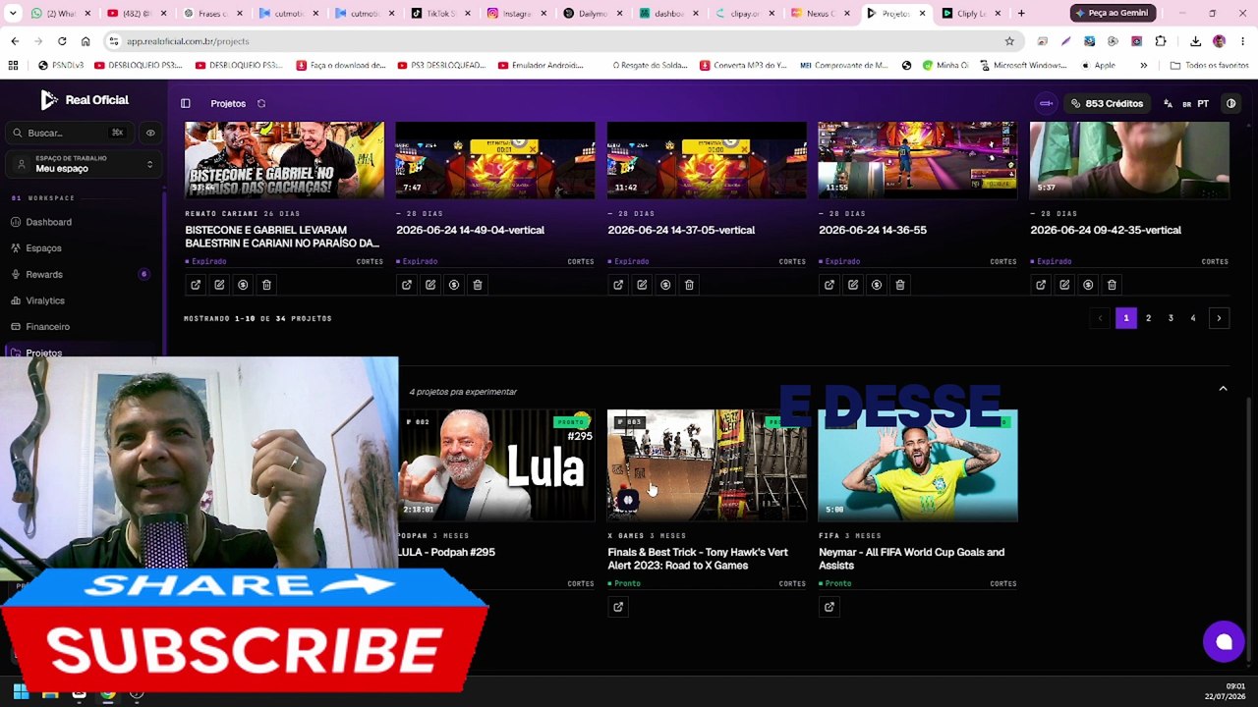Delete the 09-42-35-vertical project
This screenshot has width=1258, height=707.
(x=1112, y=285)
